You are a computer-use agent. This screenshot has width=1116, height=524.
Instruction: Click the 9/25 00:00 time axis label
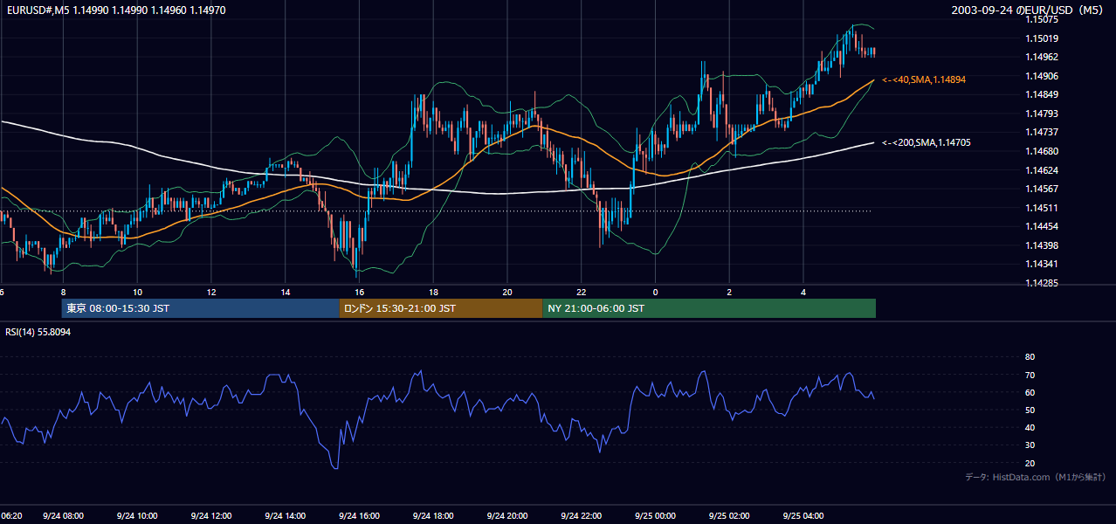655,516
